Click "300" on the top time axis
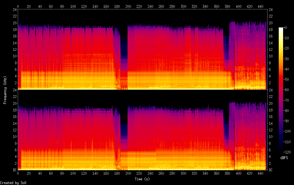This screenshot has width=294, height=185. tap(183, 6)
